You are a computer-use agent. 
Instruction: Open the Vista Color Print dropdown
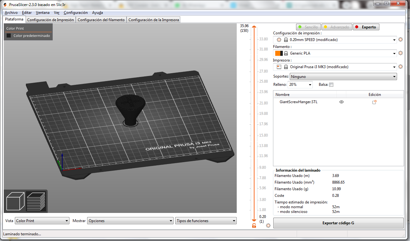[x=42, y=221]
